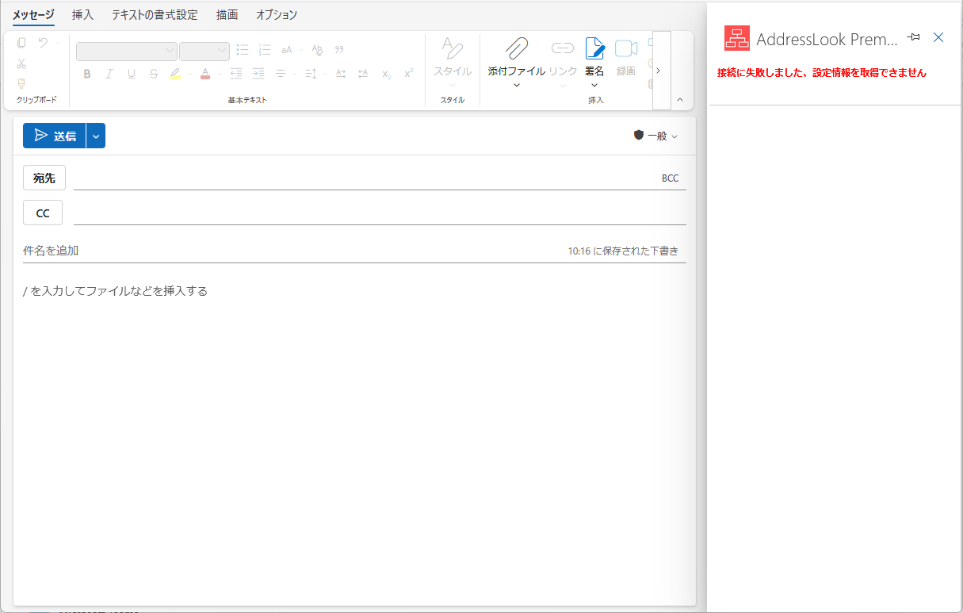Open the テキストの書式設定 tab
The width and height of the screenshot is (963, 613).
[x=155, y=15]
